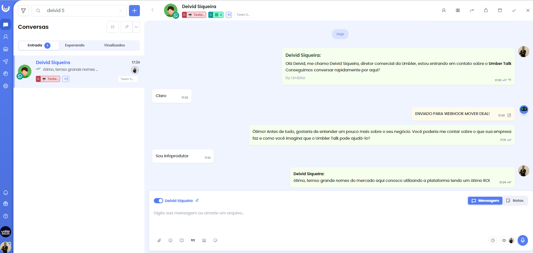Open the emoji picker in composer
This screenshot has height=253, width=533.
[170, 240]
